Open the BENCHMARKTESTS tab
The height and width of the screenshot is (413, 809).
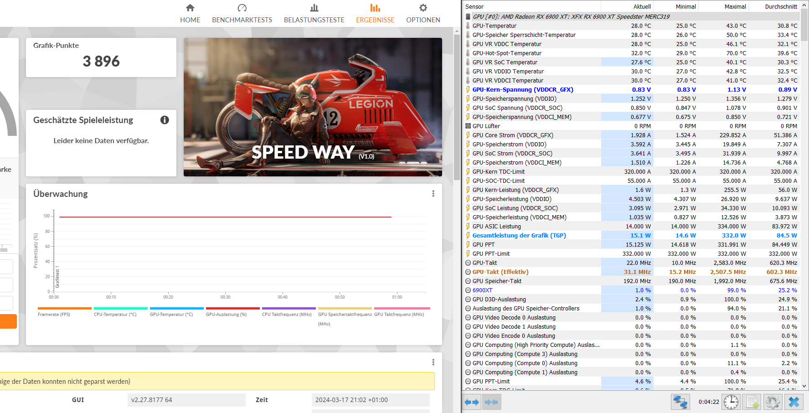(242, 13)
